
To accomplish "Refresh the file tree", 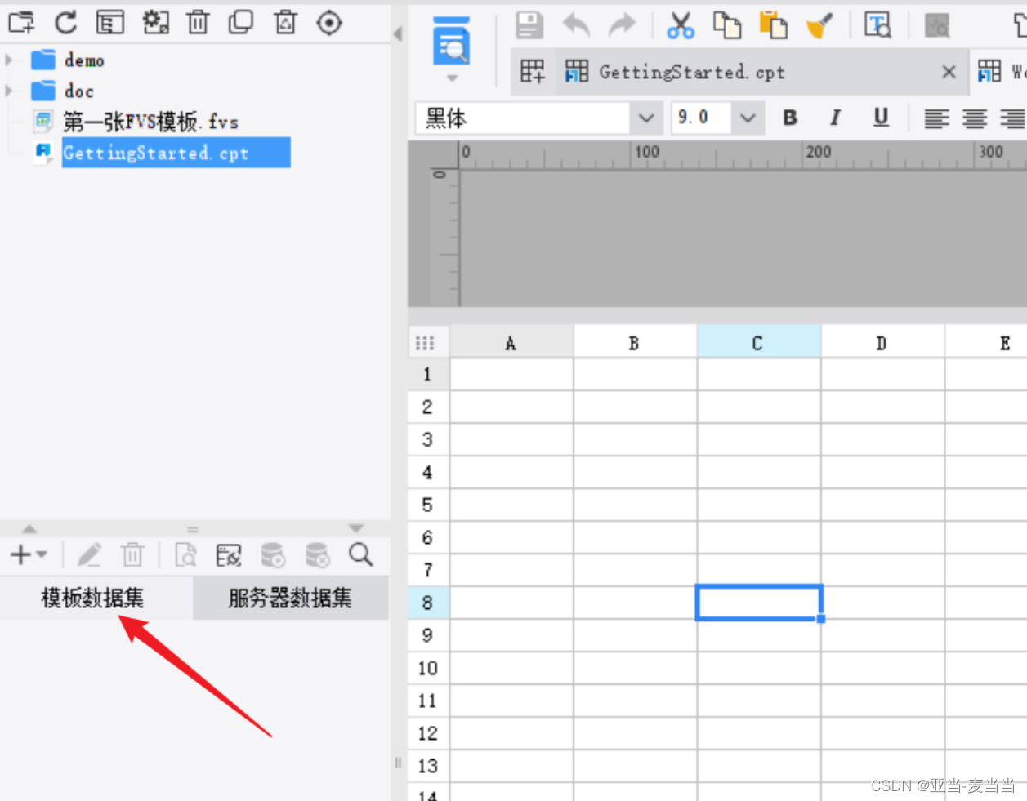I will (65, 23).
